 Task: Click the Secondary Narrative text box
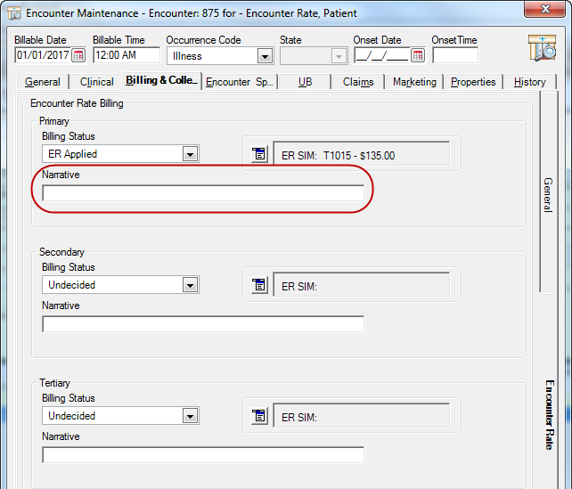tap(203, 324)
